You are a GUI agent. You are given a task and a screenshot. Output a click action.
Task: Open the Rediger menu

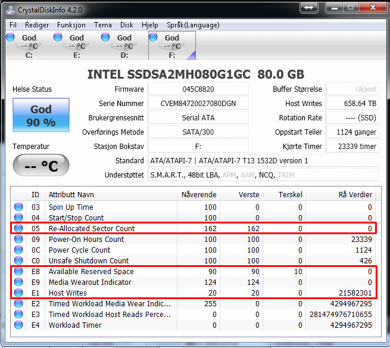(x=37, y=25)
